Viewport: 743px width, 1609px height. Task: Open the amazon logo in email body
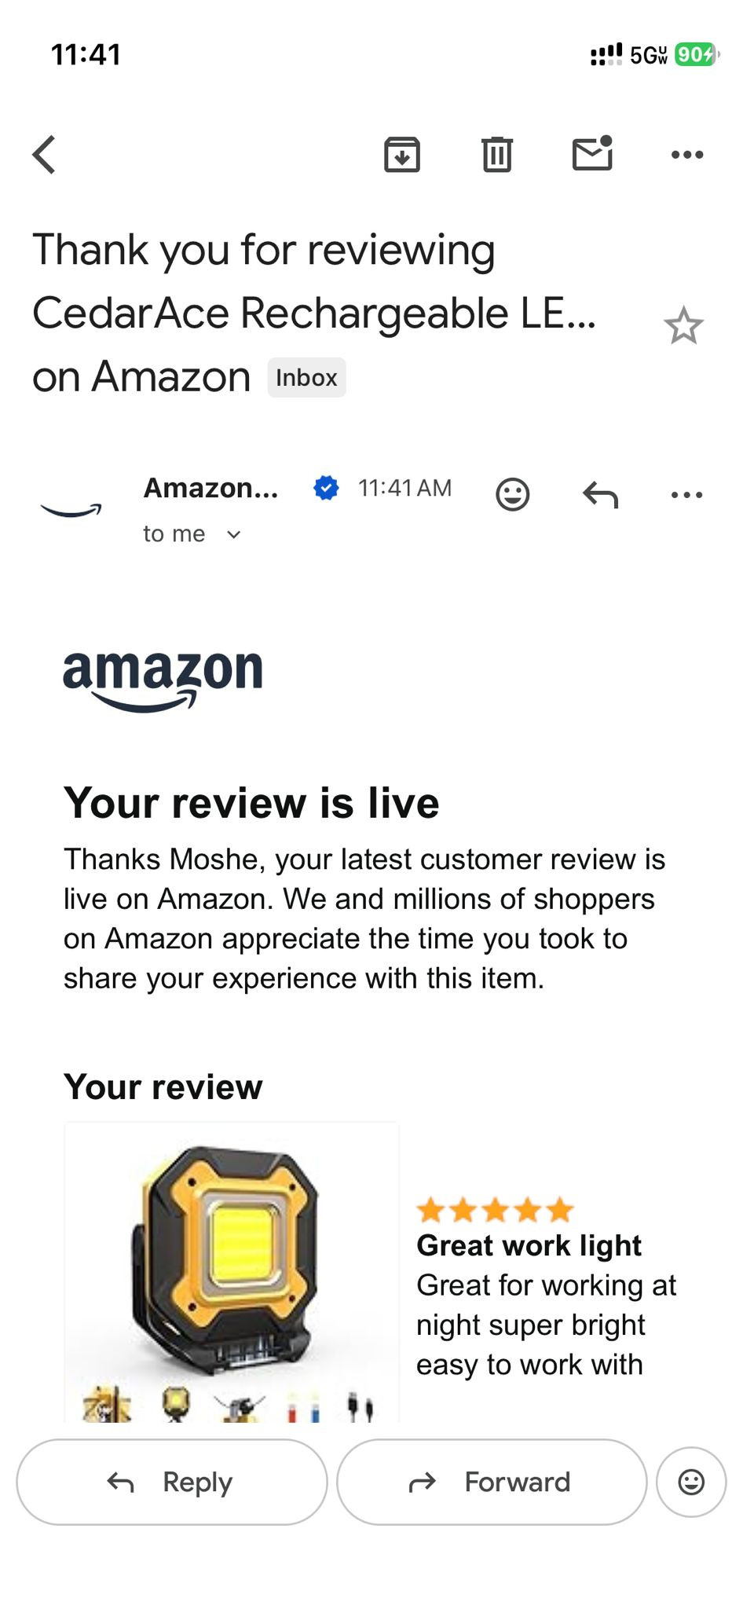[x=163, y=680]
